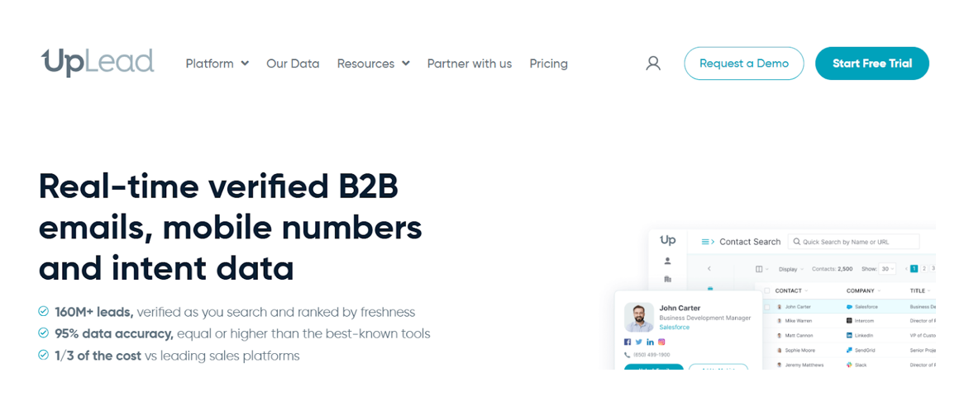
Task: Click John Carter's Facebook icon
Action: pos(628,342)
